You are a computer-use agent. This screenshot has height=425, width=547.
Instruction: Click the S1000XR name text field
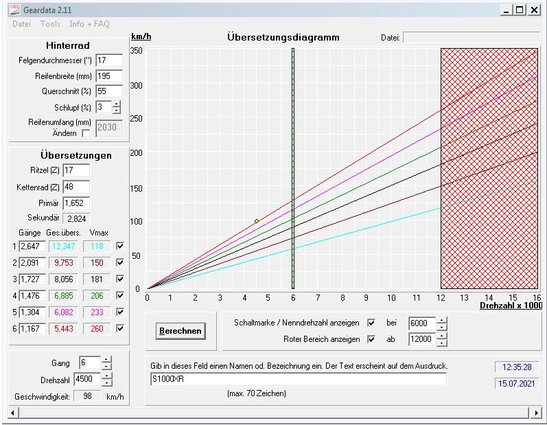click(x=298, y=380)
